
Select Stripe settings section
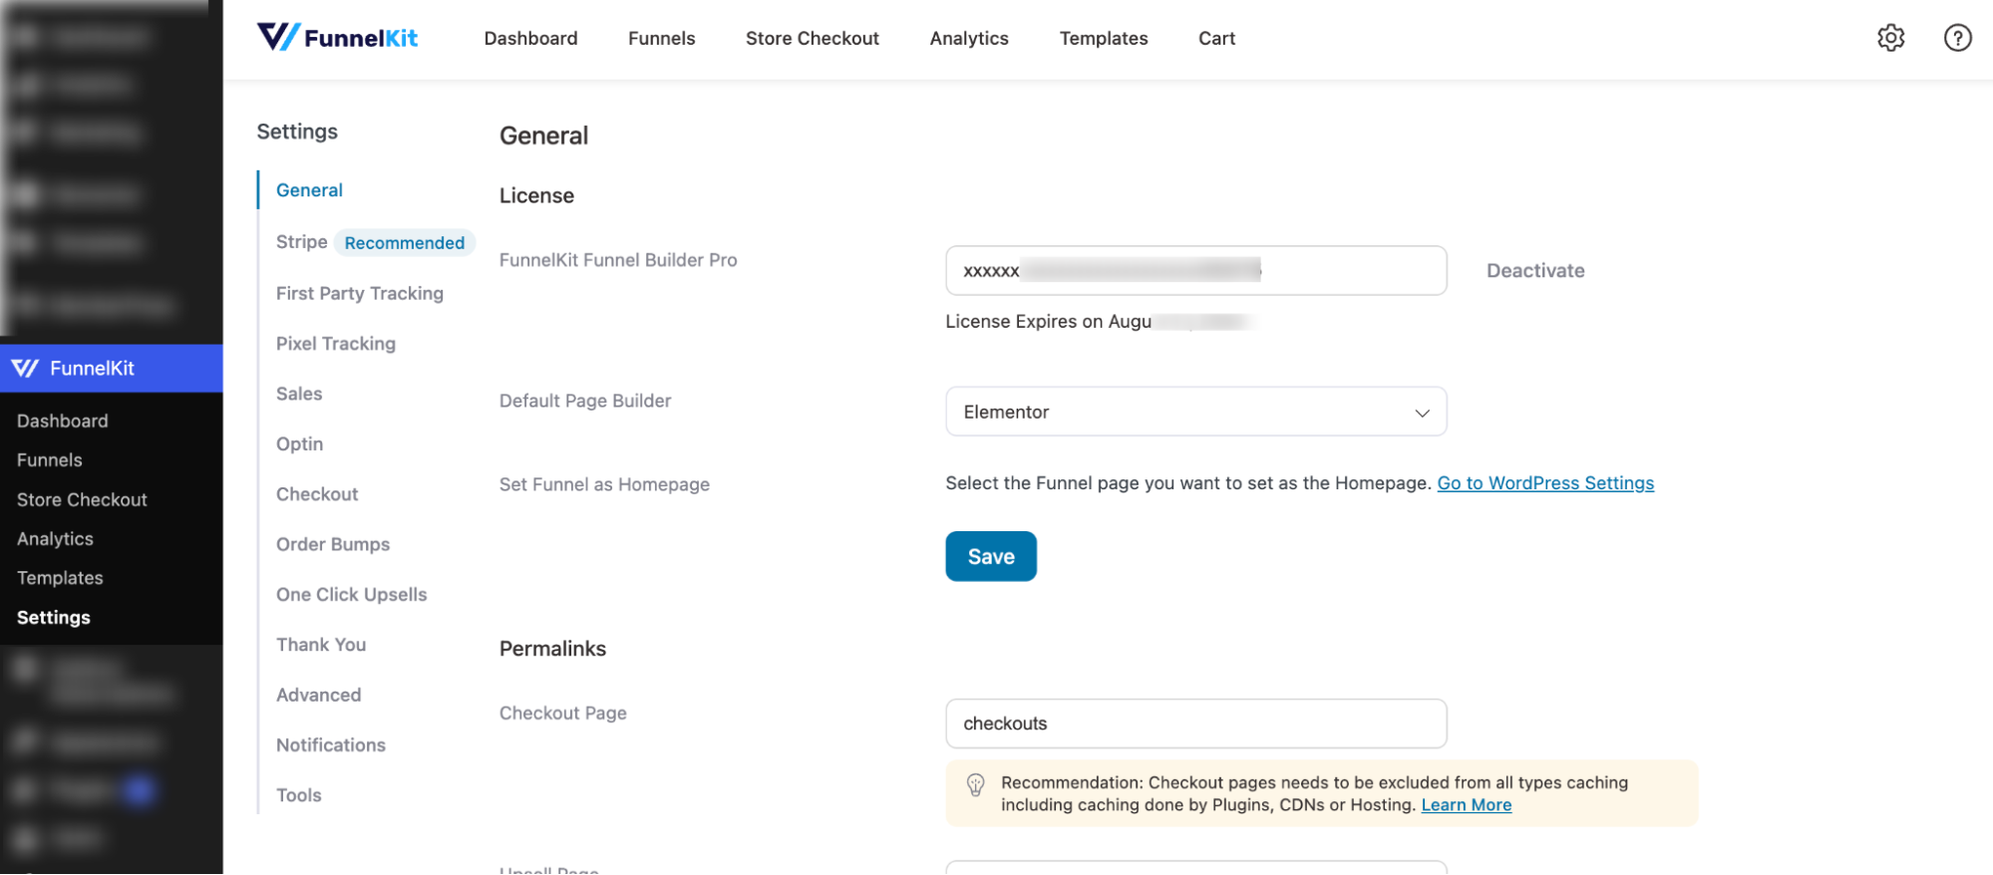[x=301, y=242]
